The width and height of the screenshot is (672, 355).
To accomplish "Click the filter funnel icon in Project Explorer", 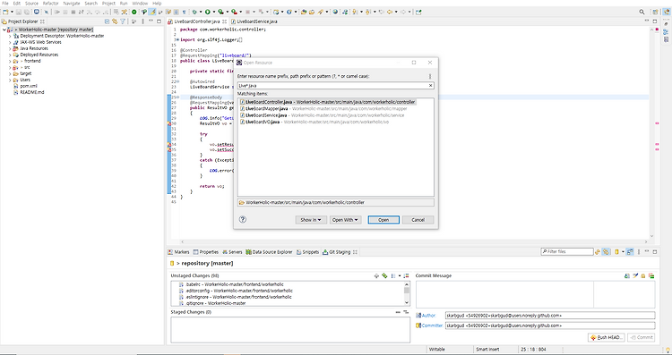I will coord(123,21).
